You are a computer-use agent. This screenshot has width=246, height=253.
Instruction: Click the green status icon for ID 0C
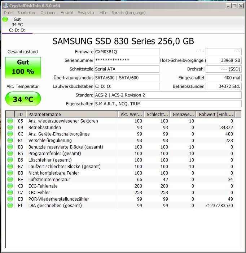[x=10, y=134]
